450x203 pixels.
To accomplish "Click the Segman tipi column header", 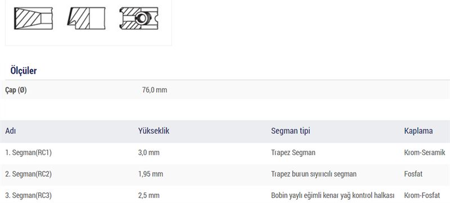I will 290,131.
